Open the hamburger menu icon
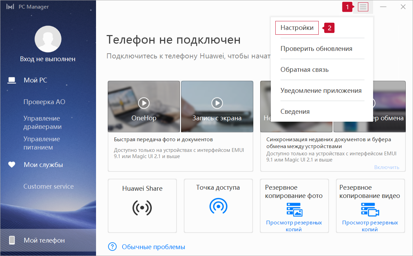 tap(363, 7)
